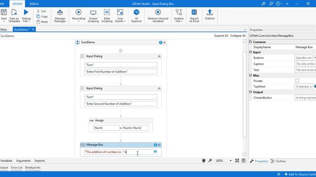This screenshot has width=316, height=177.
Task: Click the Copy command
Action: tap(42, 16)
